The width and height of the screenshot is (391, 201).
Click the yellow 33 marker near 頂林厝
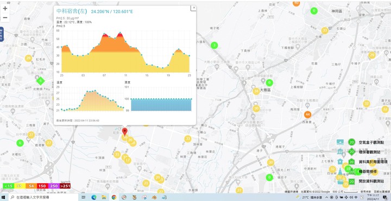click(x=188, y=139)
